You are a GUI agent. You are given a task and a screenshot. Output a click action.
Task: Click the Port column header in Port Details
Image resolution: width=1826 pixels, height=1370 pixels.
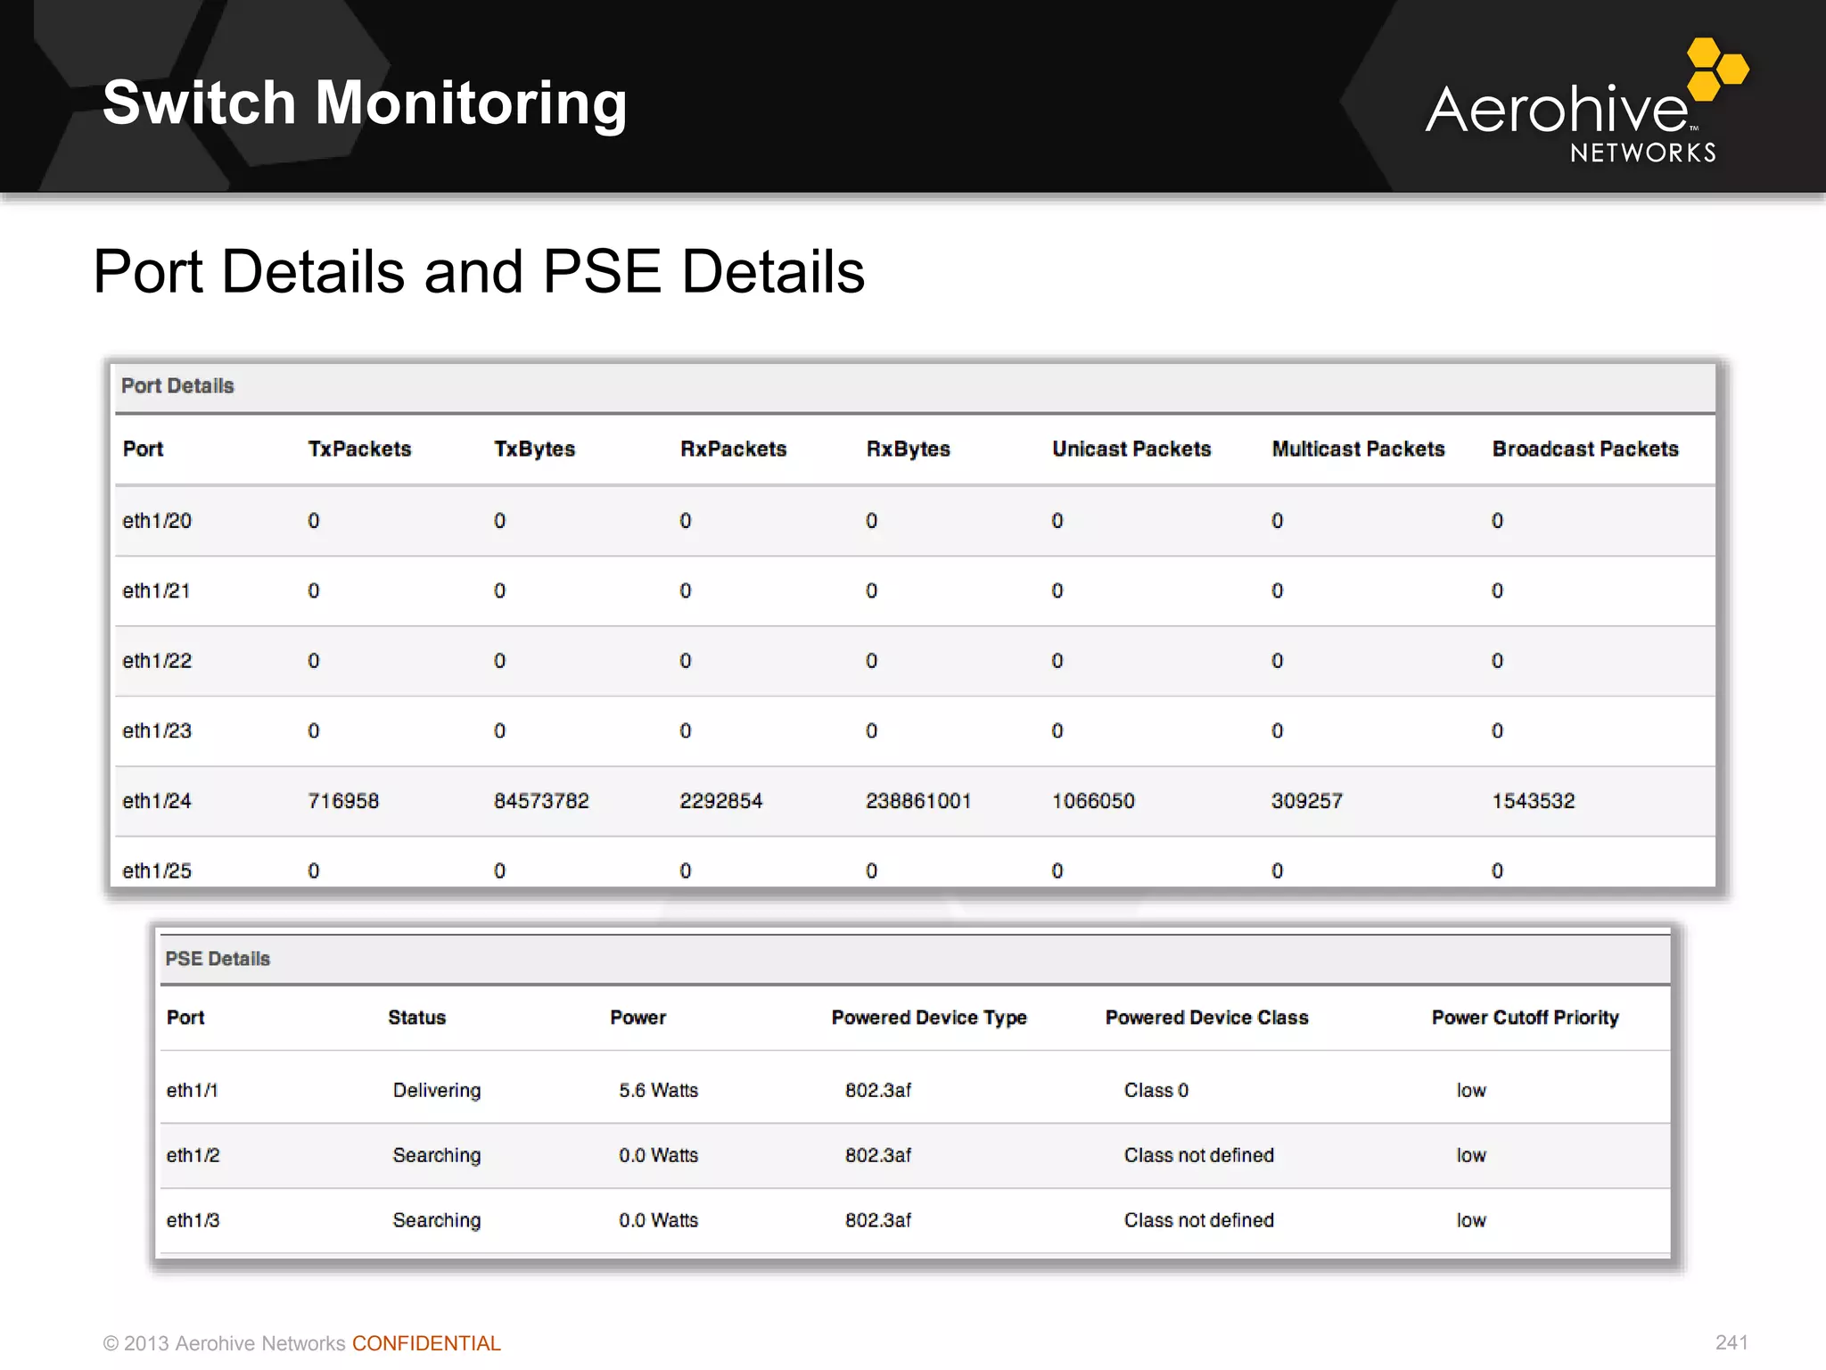[x=143, y=449]
